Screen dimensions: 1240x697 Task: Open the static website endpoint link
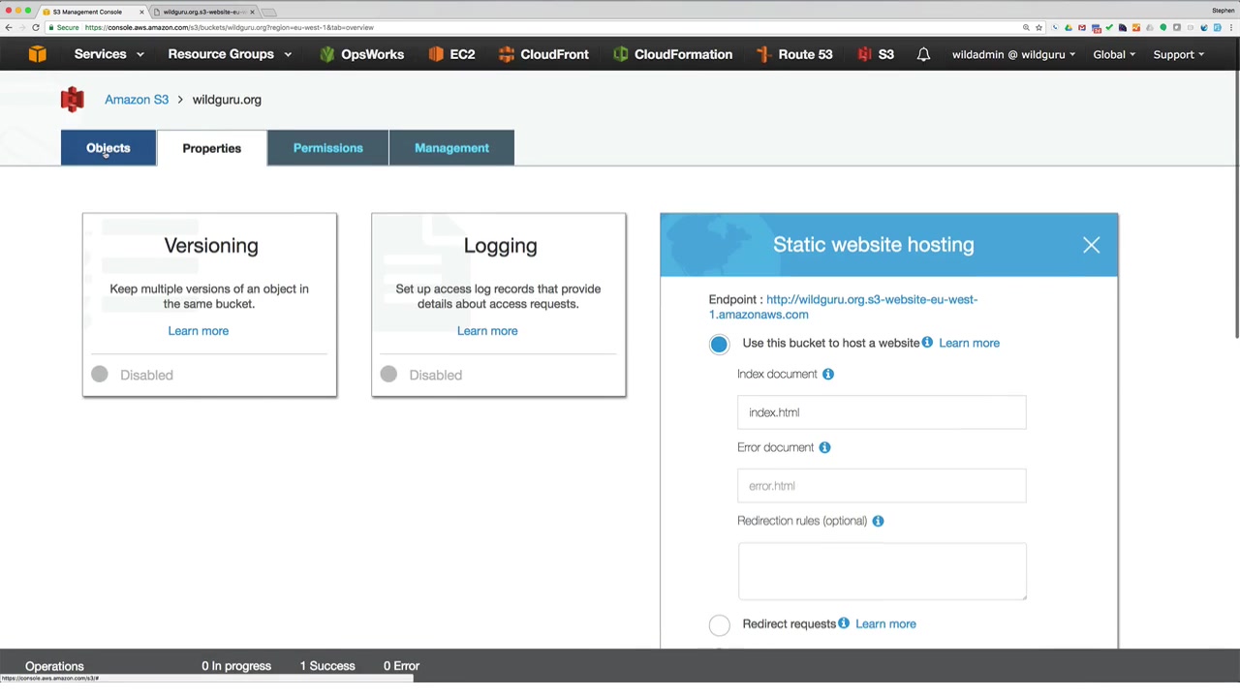coord(843,307)
